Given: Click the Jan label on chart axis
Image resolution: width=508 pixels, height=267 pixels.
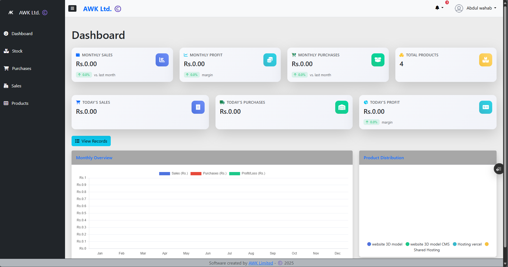Looking at the screenshot, I should click(x=100, y=253).
